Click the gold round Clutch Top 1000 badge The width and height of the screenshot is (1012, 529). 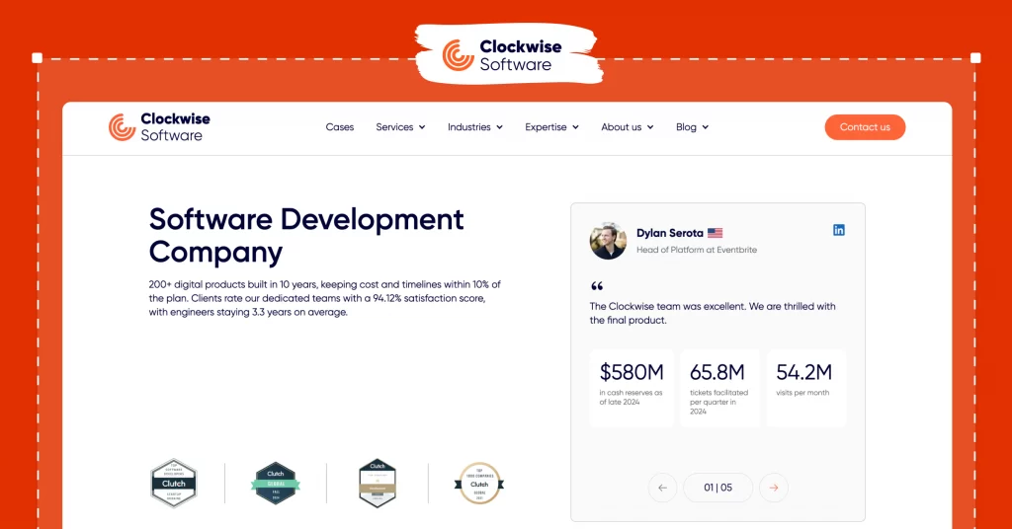[x=479, y=484]
